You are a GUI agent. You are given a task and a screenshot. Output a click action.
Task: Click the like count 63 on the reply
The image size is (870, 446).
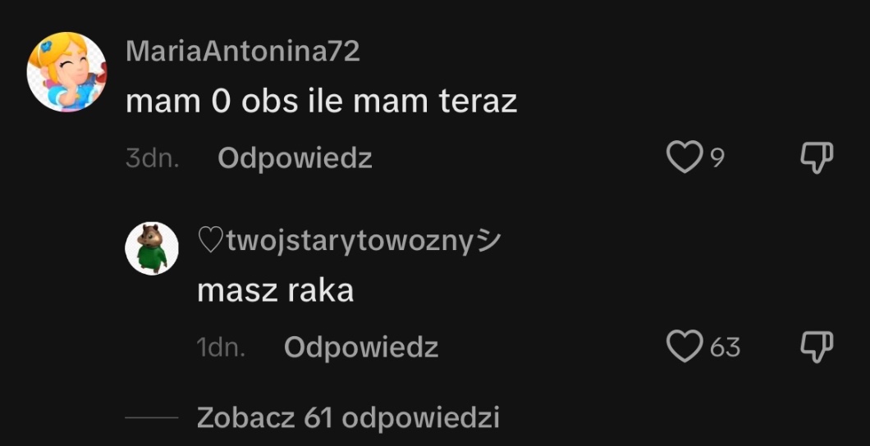pyautogui.click(x=725, y=348)
